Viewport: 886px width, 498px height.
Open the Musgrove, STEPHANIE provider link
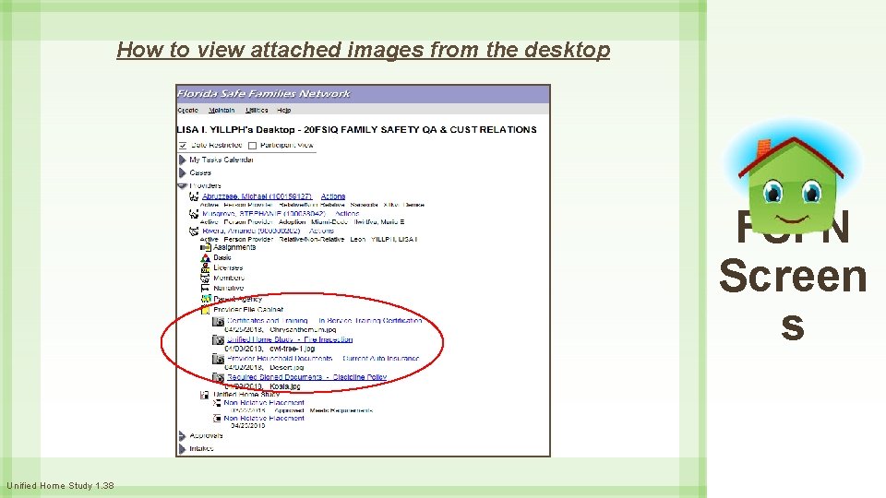click(264, 214)
